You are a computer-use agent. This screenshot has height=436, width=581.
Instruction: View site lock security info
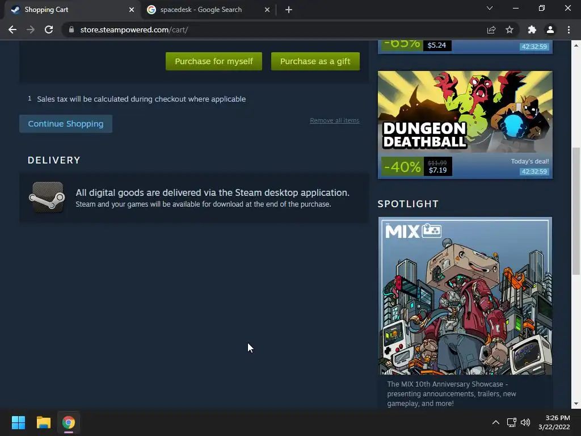click(x=71, y=30)
